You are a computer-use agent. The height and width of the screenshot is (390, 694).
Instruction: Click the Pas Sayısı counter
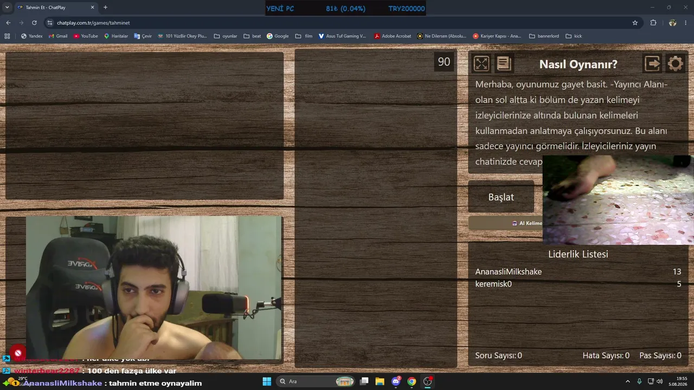click(660, 355)
